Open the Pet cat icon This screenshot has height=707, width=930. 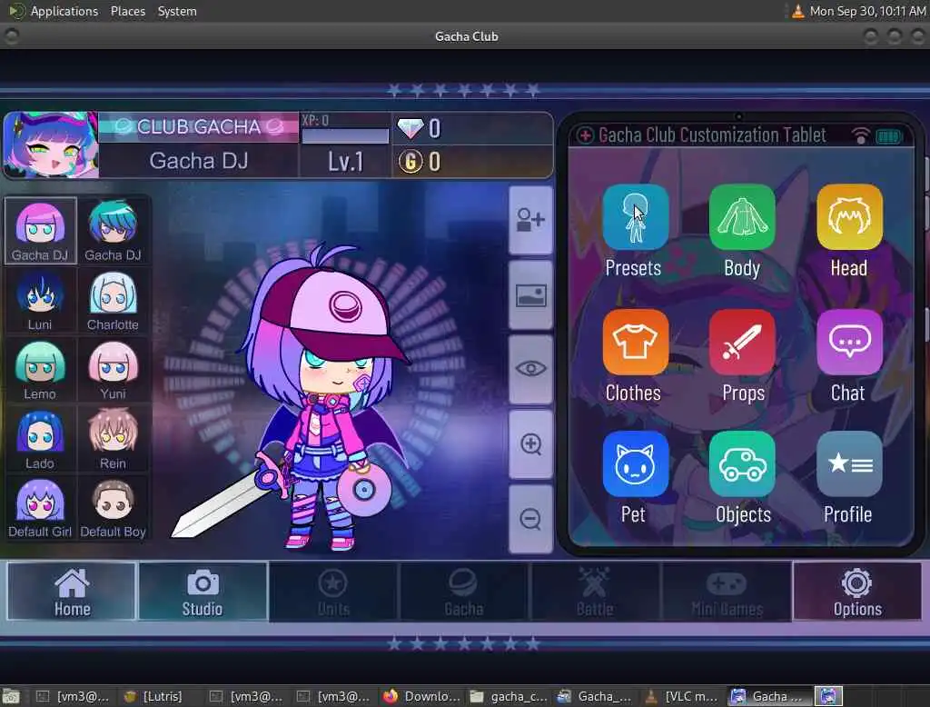(635, 463)
